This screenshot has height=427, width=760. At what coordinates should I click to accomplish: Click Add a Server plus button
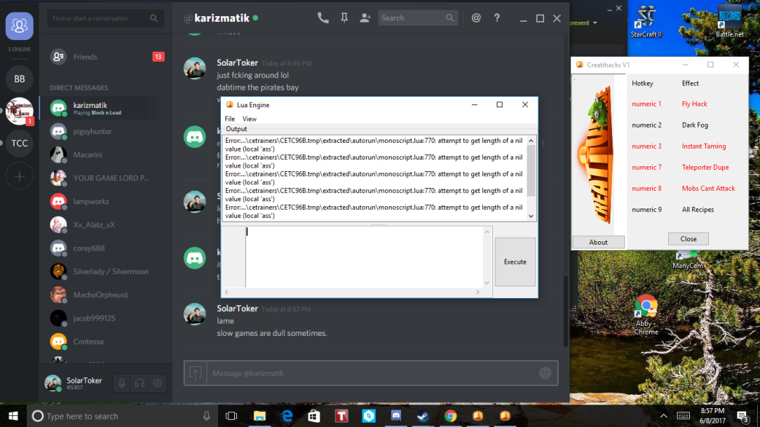click(x=20, y=176)
